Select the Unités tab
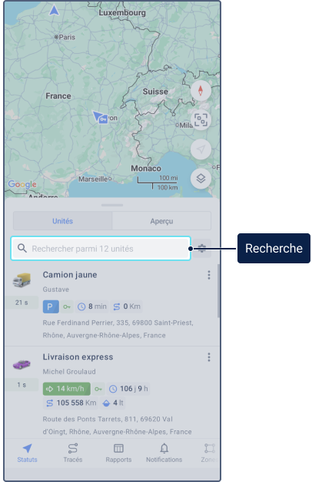The height and width of the screenshot is (482, 312). click(x=62, y=221)
